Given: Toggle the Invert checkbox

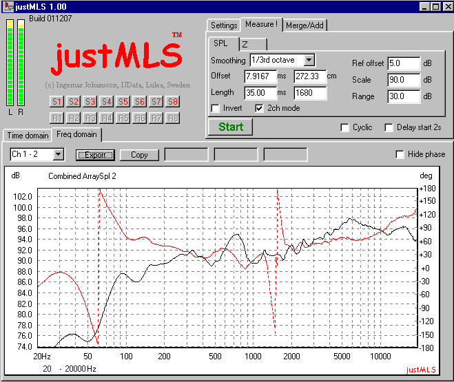Looking at the screenshot, I should 215,108.
